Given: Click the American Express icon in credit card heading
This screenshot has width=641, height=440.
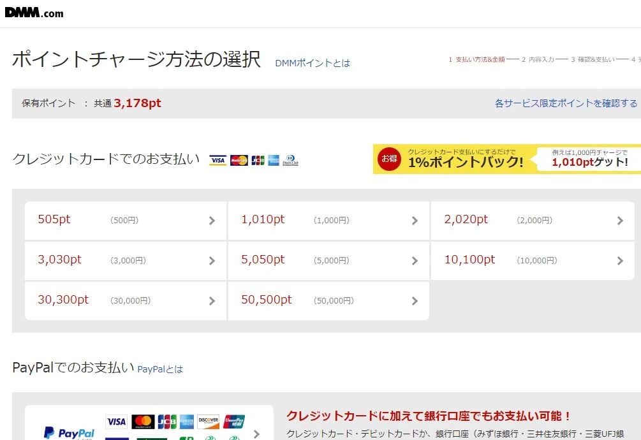Looking at the screenshot, I should [x=274, y=160].
